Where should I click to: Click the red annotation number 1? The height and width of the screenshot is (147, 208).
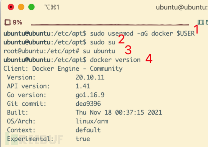click(196, 30)
